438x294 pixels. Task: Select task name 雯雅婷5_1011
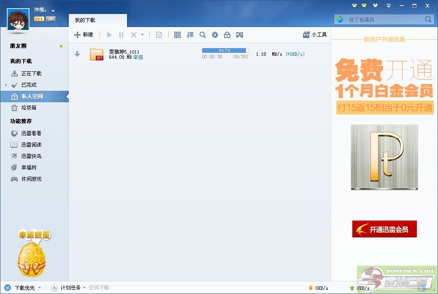[x=124, y=52]
